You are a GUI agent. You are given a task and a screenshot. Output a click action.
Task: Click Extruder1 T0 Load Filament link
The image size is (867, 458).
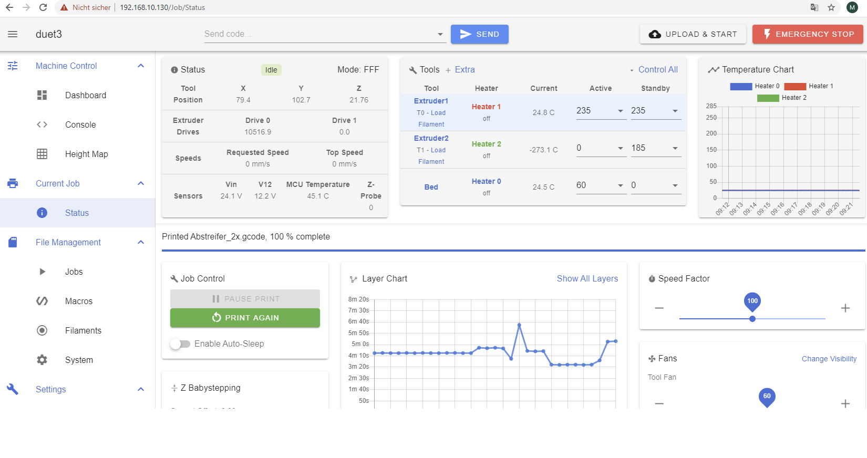coord(431,119)
